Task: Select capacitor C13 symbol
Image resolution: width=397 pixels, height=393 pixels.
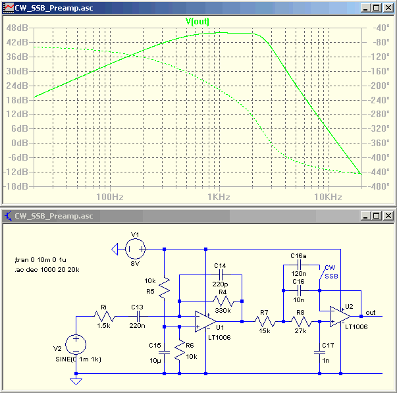Action: [x=138, y=316]
